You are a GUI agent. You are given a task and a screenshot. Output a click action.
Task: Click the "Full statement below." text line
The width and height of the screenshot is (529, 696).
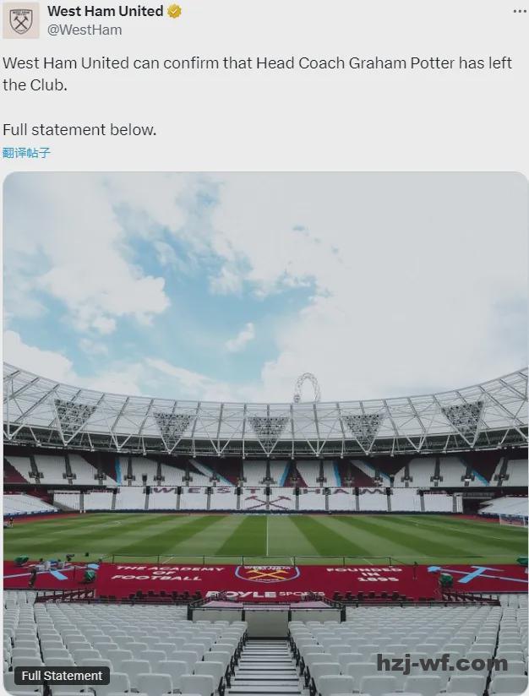tap(79, 130)
